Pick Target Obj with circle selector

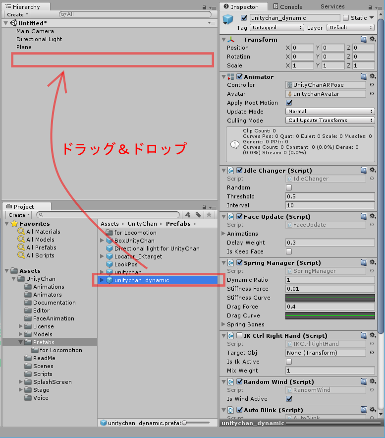click(x=372, y=353)
